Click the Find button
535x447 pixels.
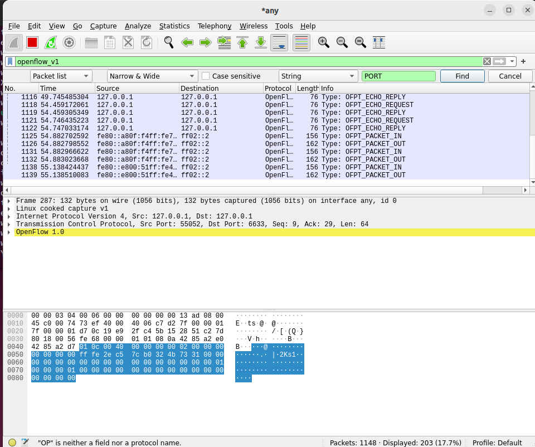[x=463, y=76]
